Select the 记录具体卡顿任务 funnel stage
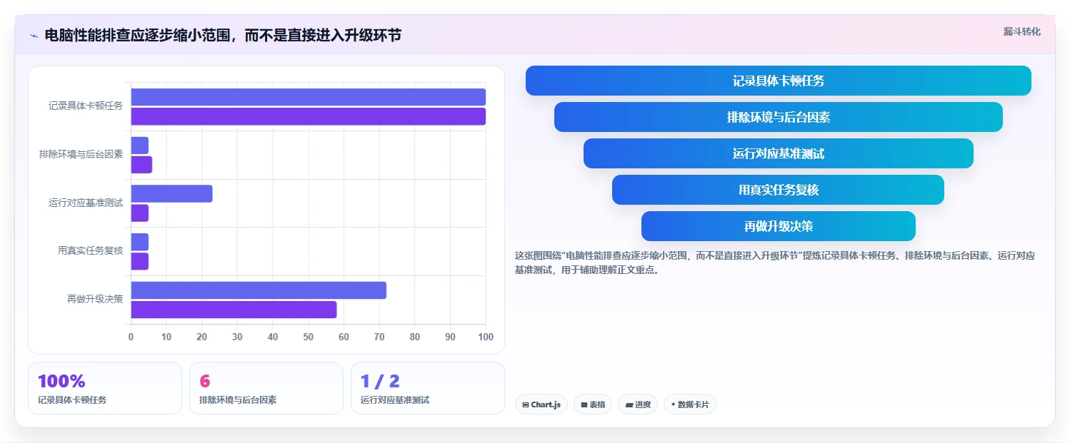Screen dimensions: 1070x443 click(x=779, y=81)
